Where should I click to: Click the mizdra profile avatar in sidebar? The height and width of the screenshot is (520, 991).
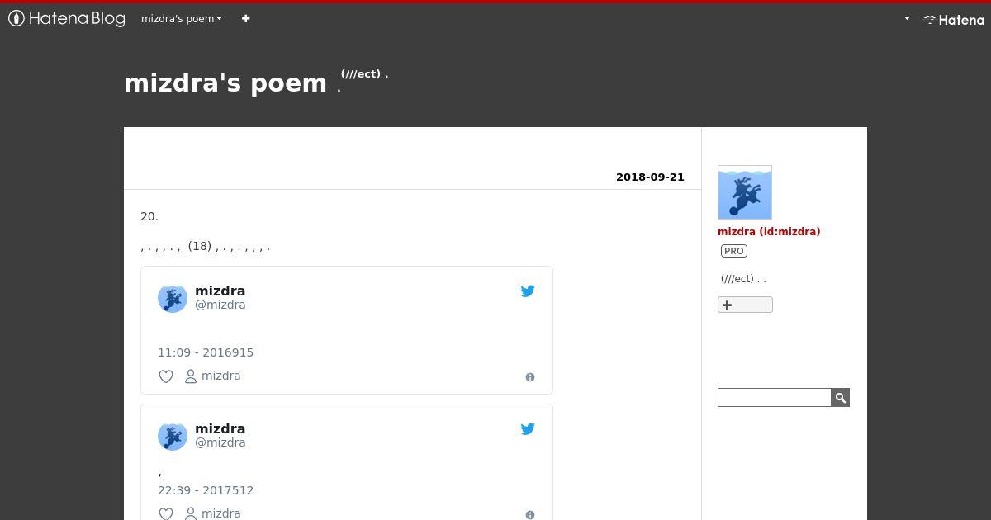(745, 192)
